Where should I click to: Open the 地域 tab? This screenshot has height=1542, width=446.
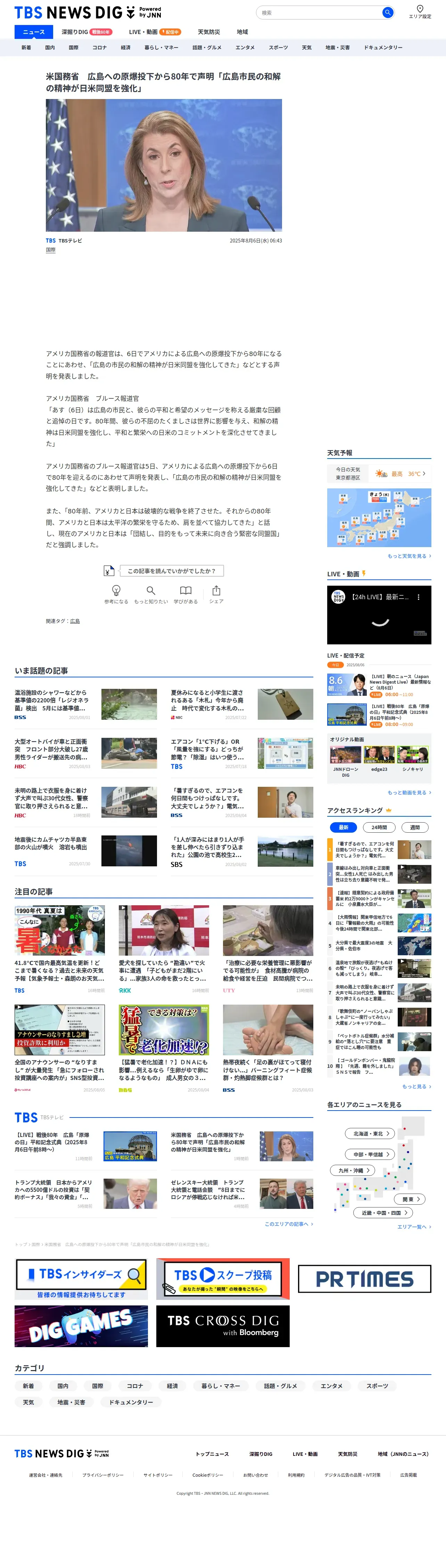click(x=242, y=32)
